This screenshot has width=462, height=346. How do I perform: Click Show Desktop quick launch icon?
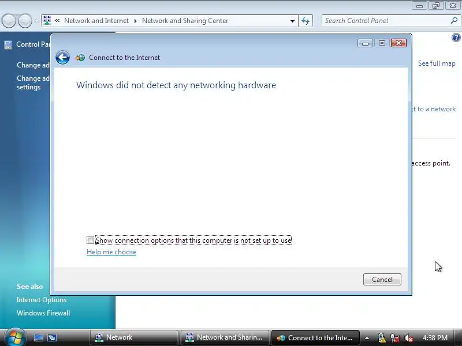[x=39, y=337]
